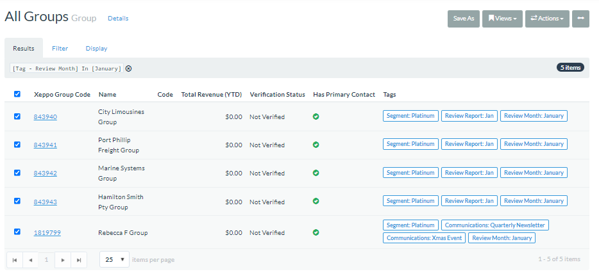The width and height of the screenshot is (599, 274).
Task: Uncheck the row for group 843940
Action: click(x=17, y=117)
